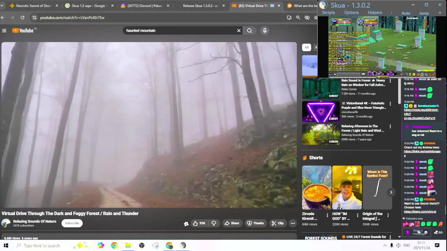Click the install/cast icon in address bar
Screen dimensions: 447x251
pyautogui.click(x=289, y=17)
